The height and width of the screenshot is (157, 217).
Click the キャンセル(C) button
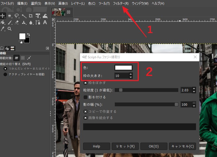tap(182, 146)
